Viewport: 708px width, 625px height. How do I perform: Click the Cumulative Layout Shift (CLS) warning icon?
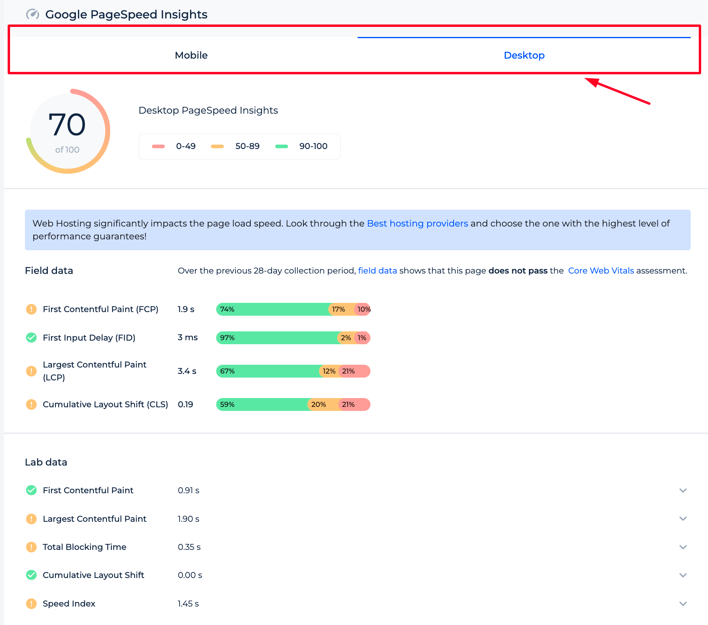(x=31, y=404)
